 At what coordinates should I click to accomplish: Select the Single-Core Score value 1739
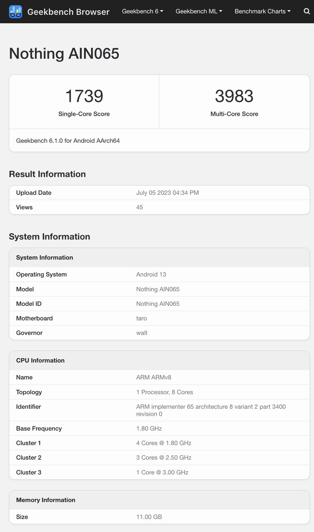coord(84,96)
